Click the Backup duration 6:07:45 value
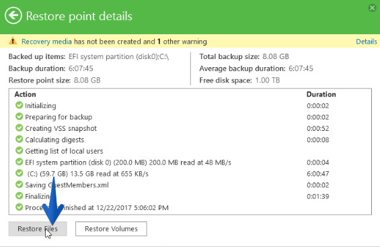The image size is (380, 247). tap(81, 68)
